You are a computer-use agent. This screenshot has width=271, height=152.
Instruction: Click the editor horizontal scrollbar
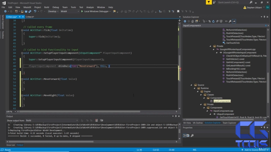(80, 112)
